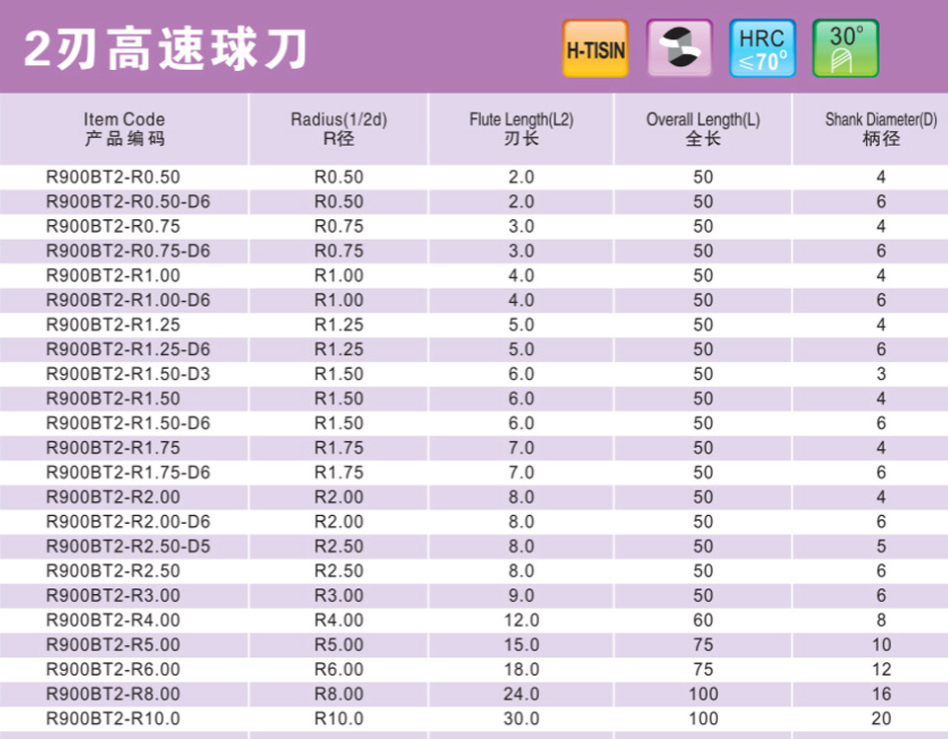Select the Item Code column header

click(124, 129)
